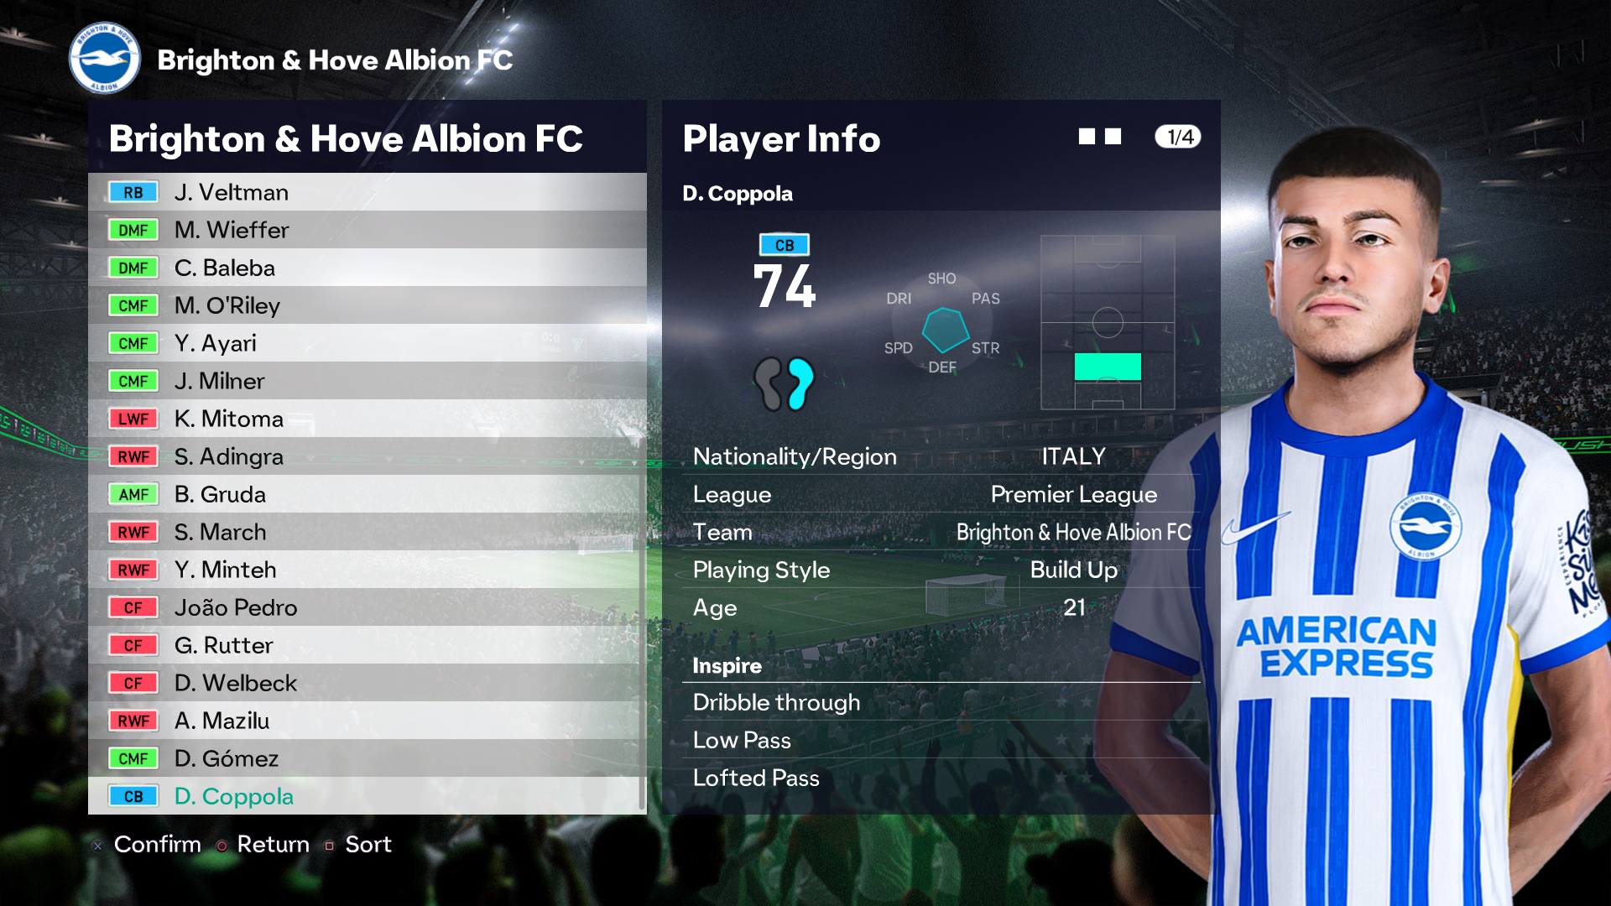Viewport: 1611px width, 906px height.
Task: Click the preferred foot icon
Action: click(x=785, y=383)
